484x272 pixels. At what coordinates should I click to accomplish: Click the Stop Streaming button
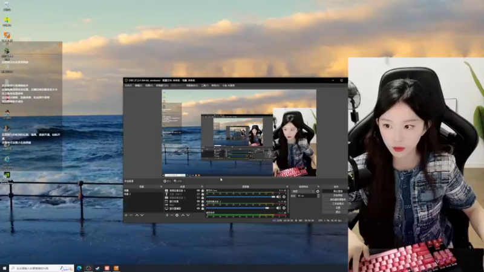click(336, 191)
